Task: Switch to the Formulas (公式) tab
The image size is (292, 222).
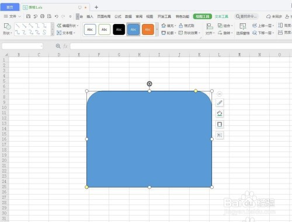Action: click(x=118, y=16)
